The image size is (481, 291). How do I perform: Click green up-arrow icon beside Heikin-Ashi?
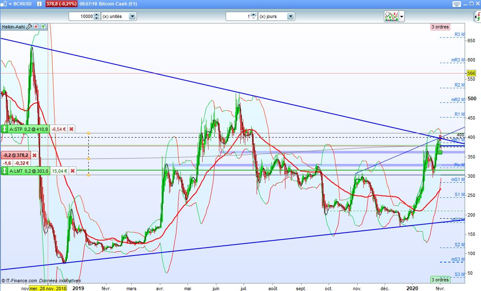(43, 27)
